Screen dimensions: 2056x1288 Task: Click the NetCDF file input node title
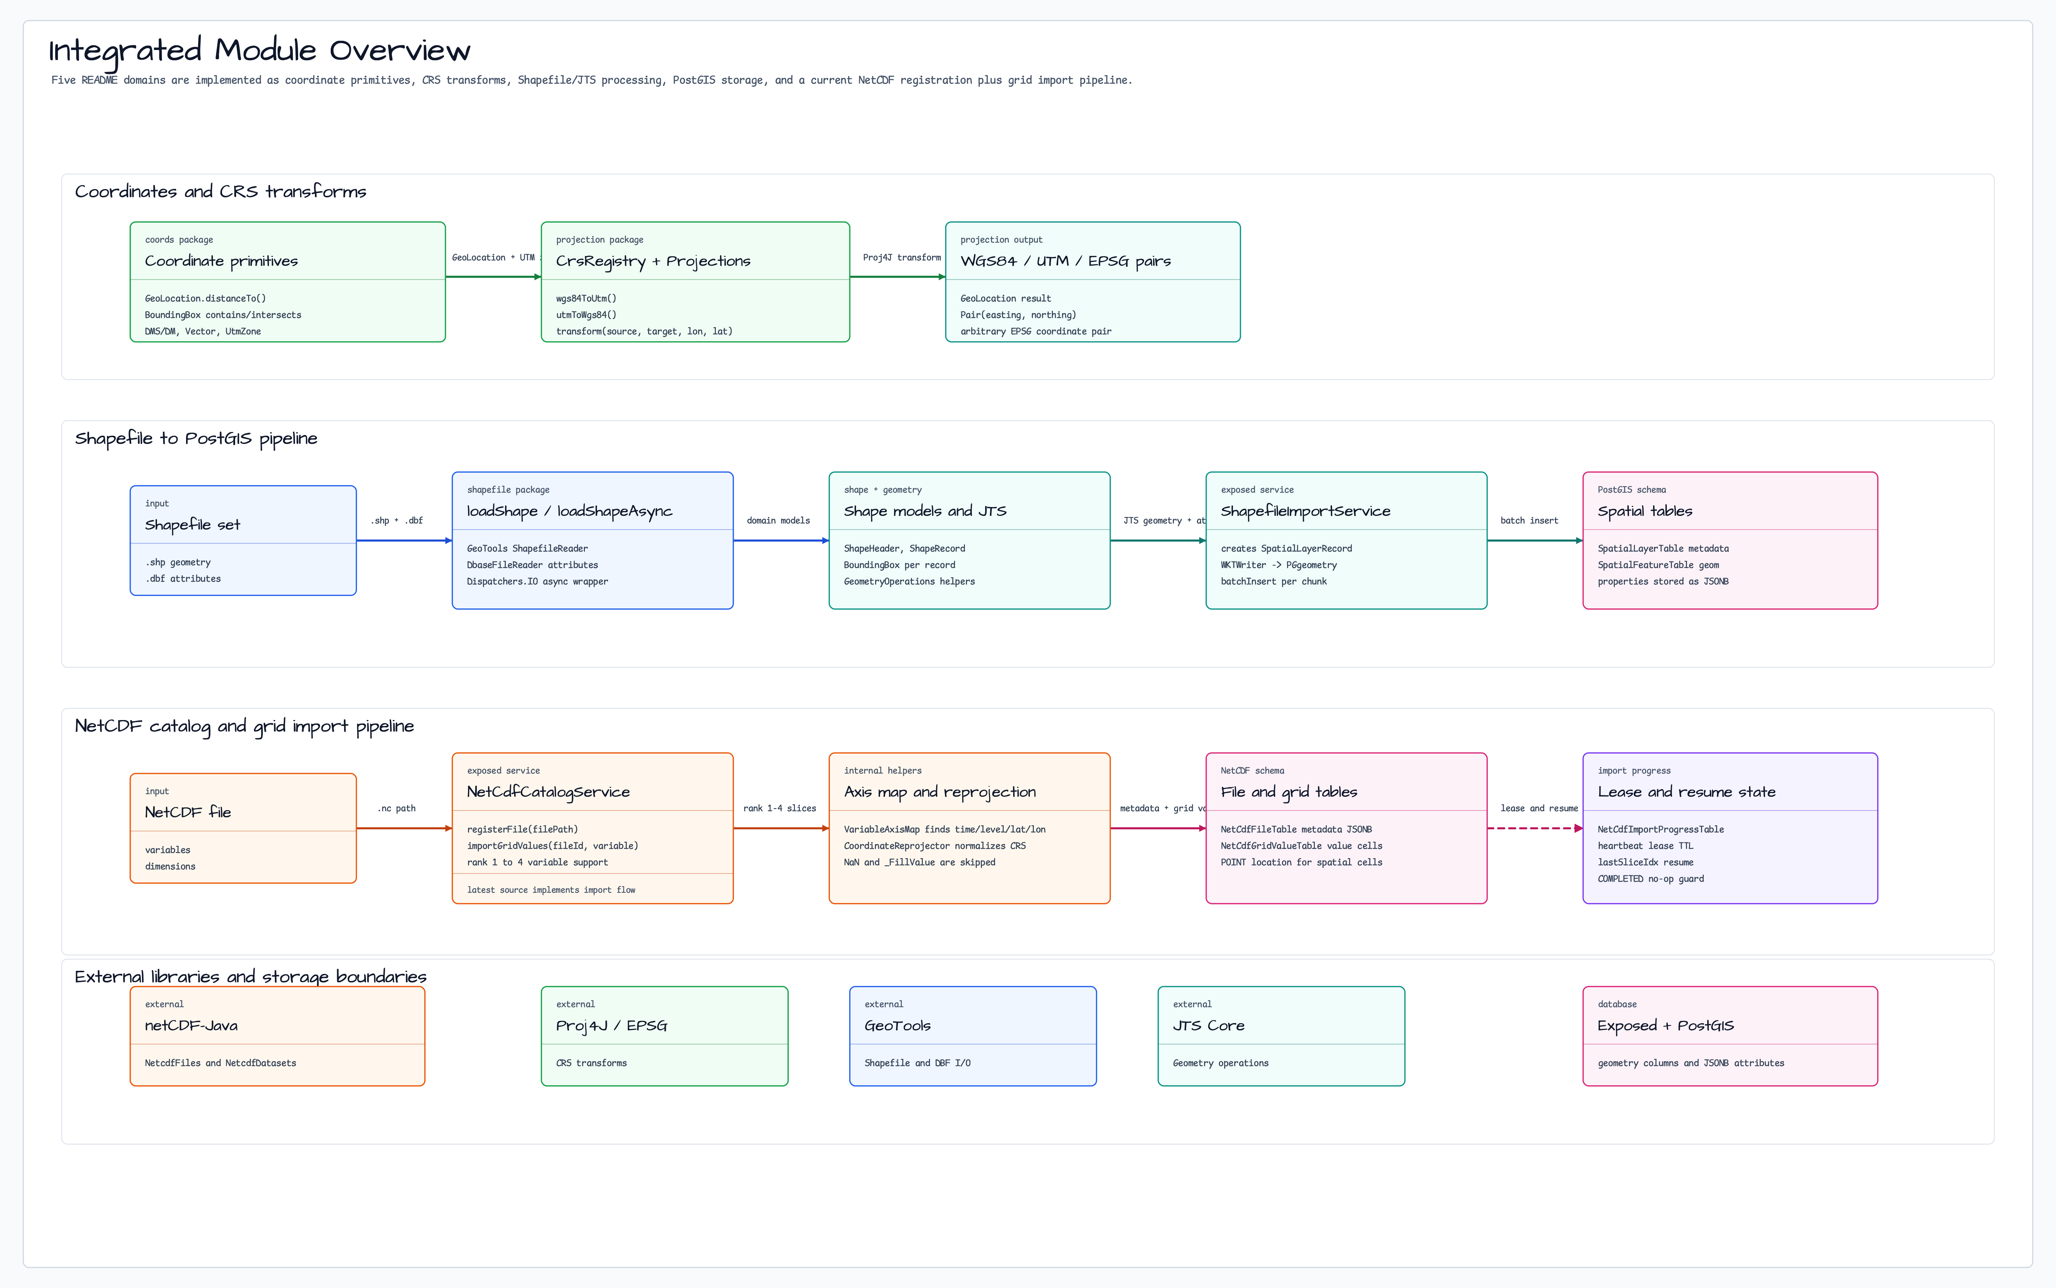click(x=187, y=813)
